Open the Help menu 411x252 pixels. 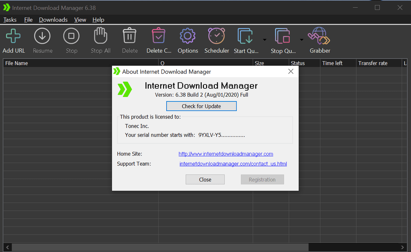98,20
